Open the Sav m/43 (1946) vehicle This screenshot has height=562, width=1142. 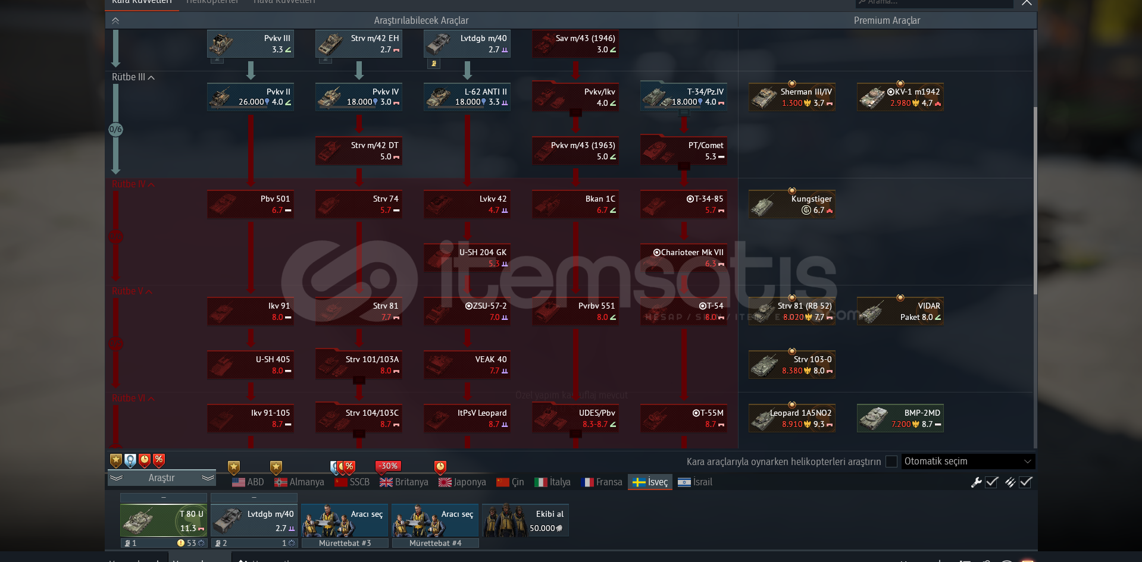[575, 43]
